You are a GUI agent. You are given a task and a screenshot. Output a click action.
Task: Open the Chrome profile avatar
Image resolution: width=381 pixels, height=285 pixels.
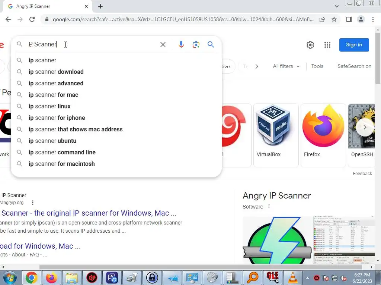tap(361, 19)
